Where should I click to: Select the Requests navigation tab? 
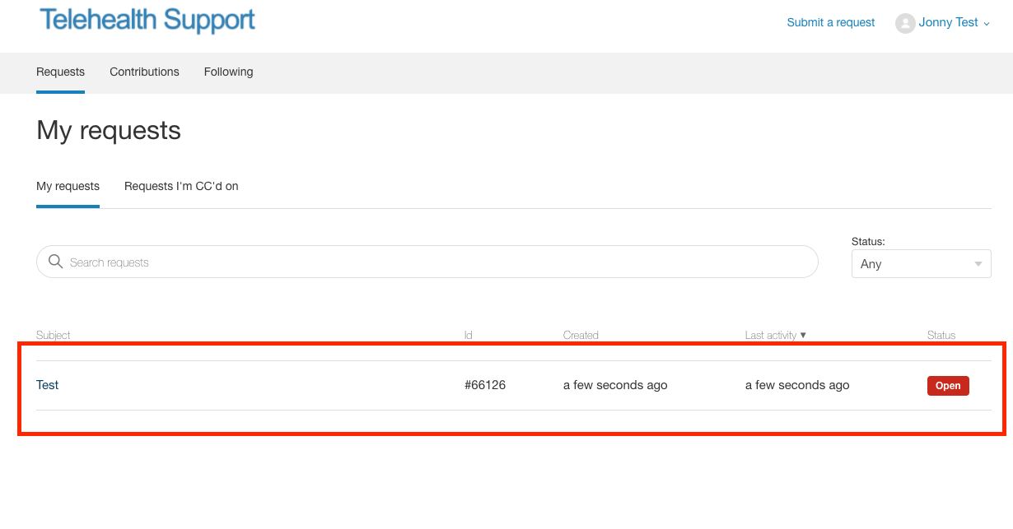tap(60, 72)
